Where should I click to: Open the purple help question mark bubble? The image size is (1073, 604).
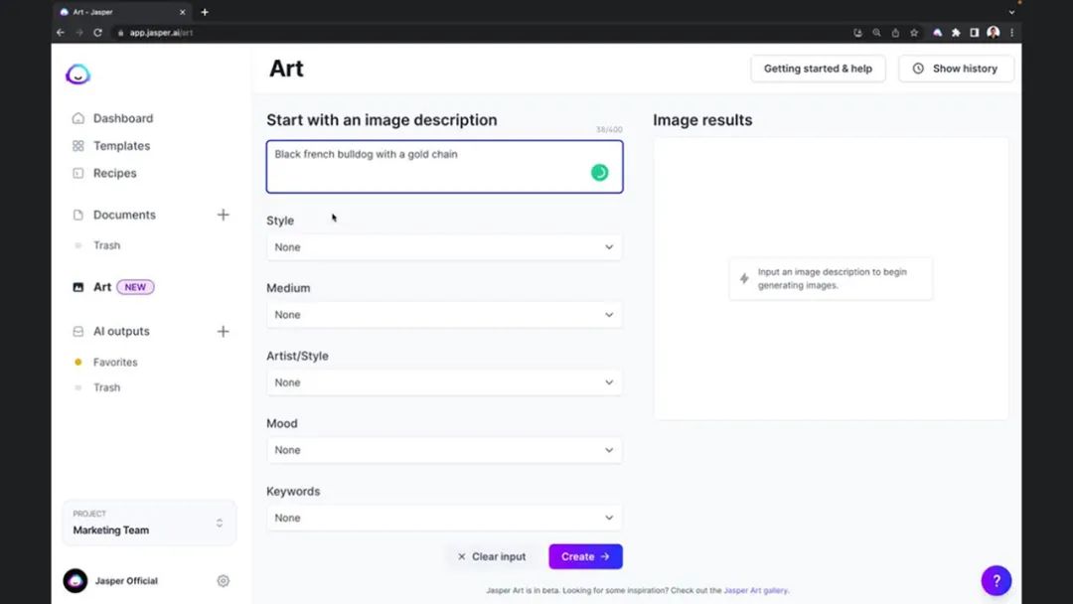pyautogui.click(x=996, y=580)
